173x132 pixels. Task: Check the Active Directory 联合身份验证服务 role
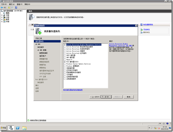[65, 47]
